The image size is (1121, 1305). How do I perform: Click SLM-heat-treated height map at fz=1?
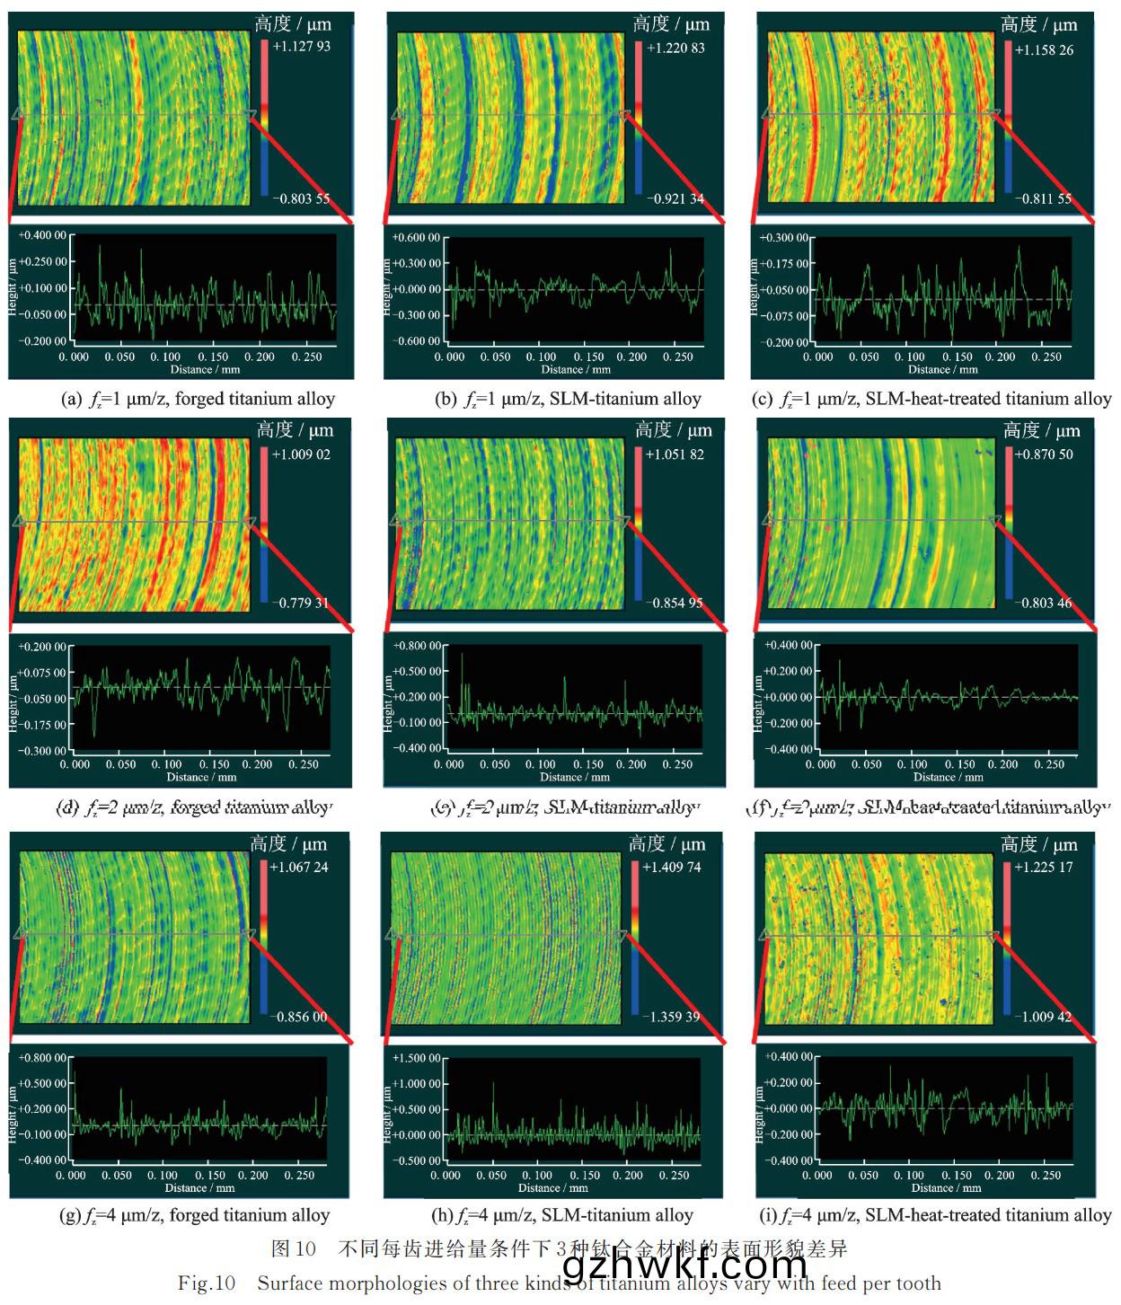880,117
